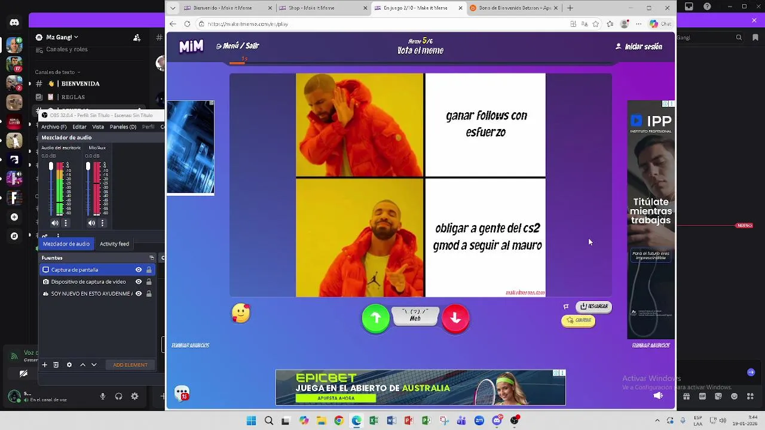The image size is (765, 430).
Task: Click the Descargar download button
Action: coord(593,306)
